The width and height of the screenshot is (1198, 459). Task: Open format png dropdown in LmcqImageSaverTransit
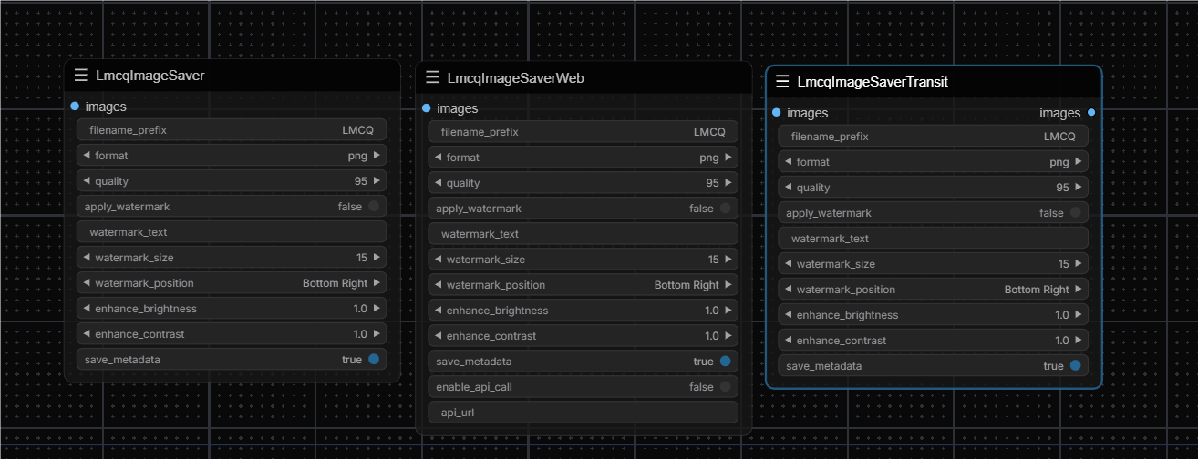pyautogui.click(x=934, y=162)
